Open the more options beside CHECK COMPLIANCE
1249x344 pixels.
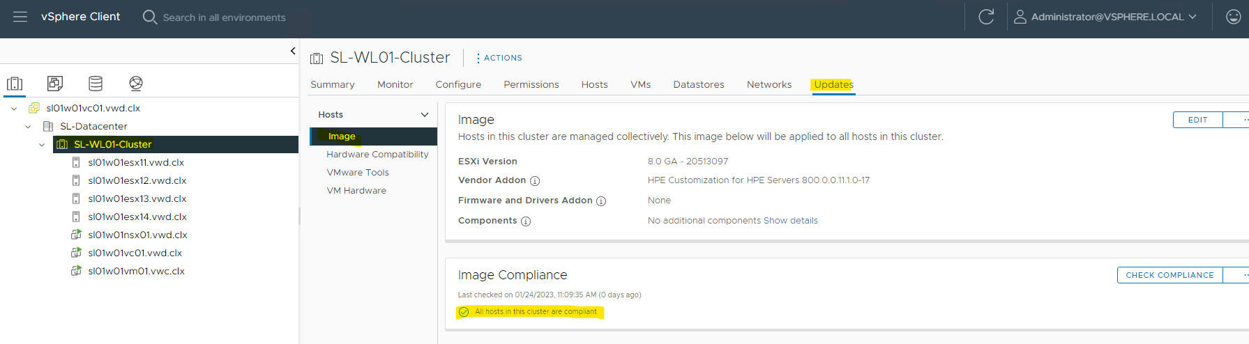[x=1237, y=275]
